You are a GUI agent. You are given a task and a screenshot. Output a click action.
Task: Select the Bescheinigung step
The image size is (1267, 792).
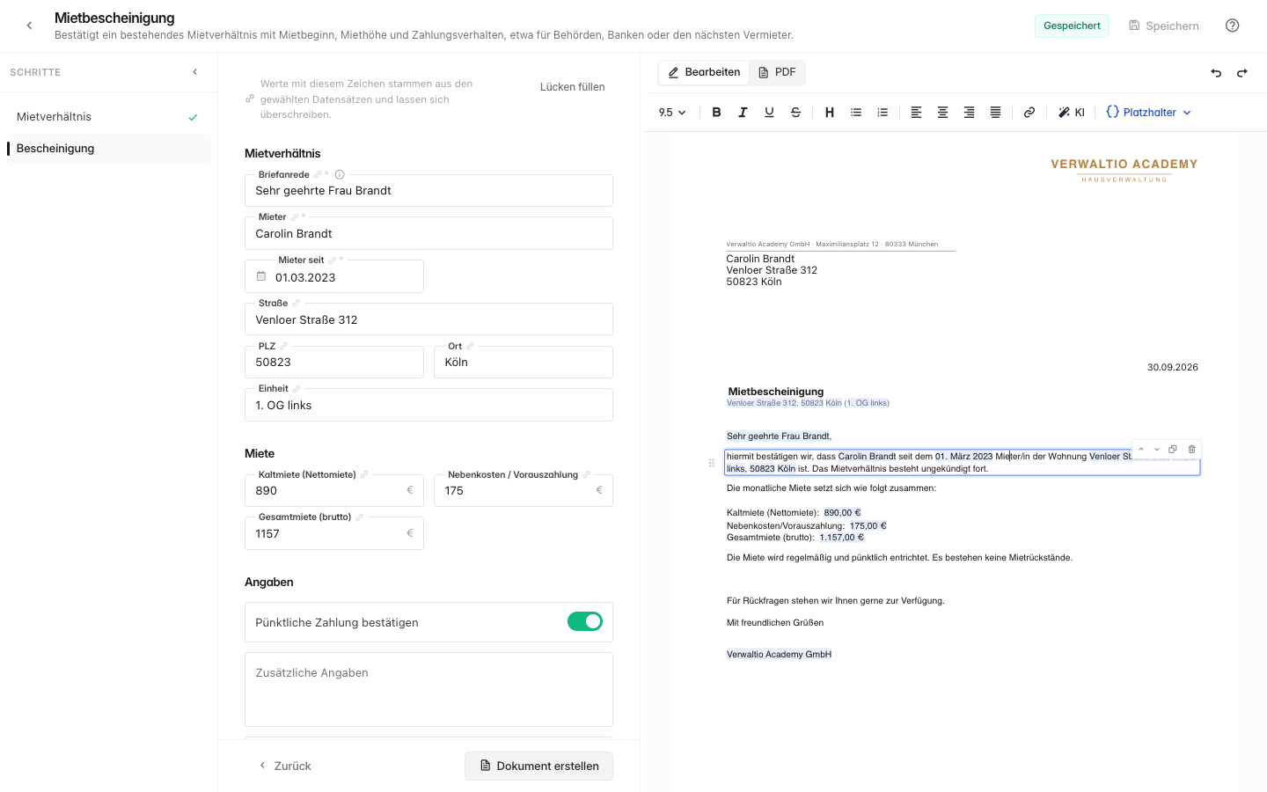click(108, 148)
